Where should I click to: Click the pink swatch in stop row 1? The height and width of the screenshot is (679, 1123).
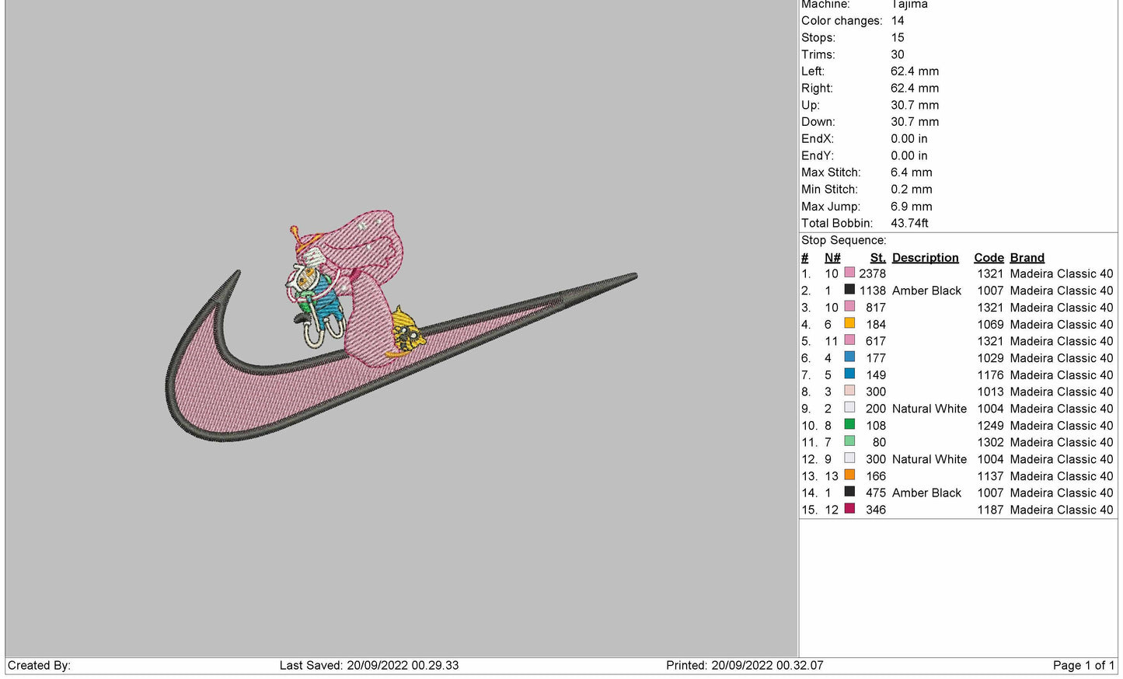[x=849, y=273]
